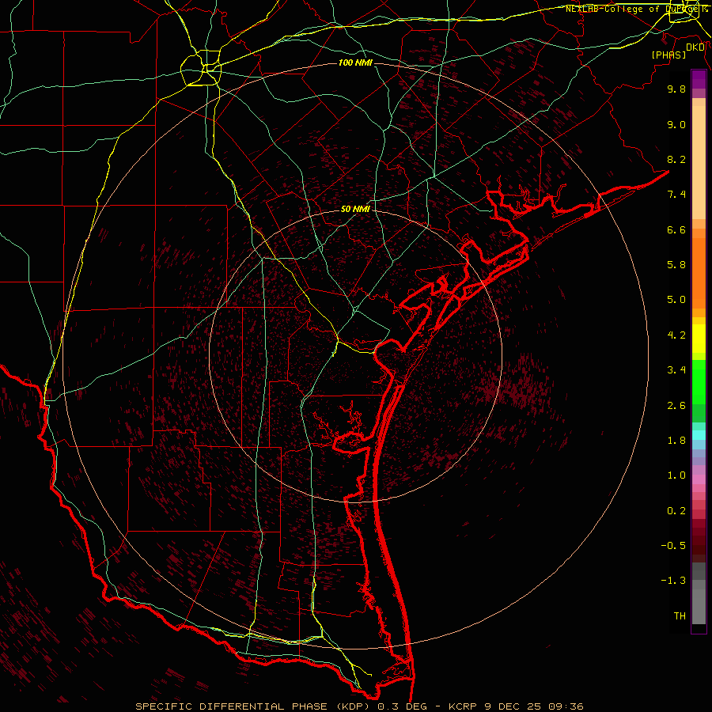Click the 1.0 scale value

(676, 475)
